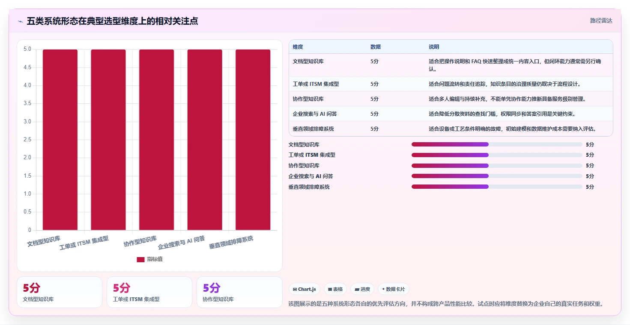Viewport: 630px width, 325px height.
Task: Click the footnote starting with 该图展示的是
Action: tap(446, 304)
